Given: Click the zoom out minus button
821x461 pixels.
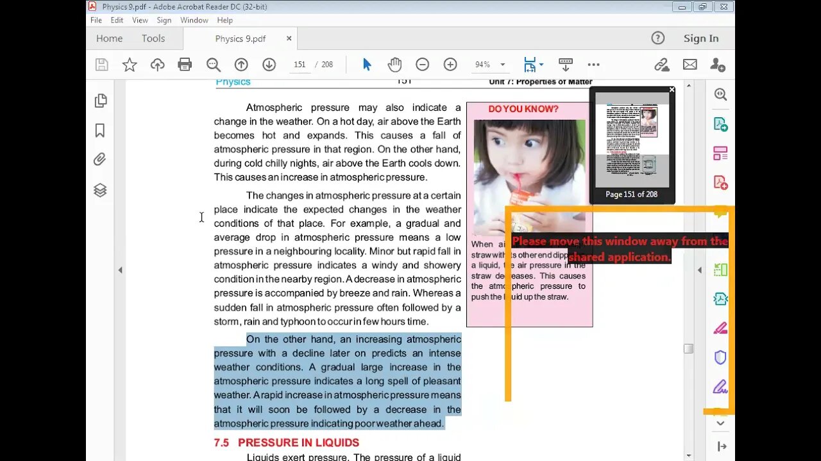Looking at the screenshot, I should [x=422, y=65].
